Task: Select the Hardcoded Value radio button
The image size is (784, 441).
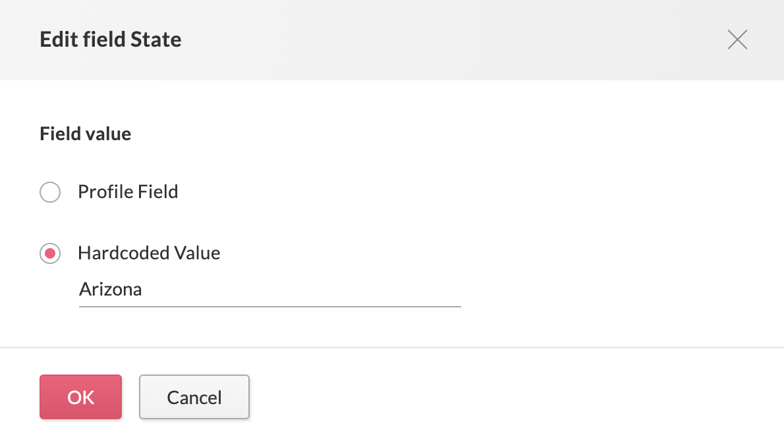Action: (50, 253)
